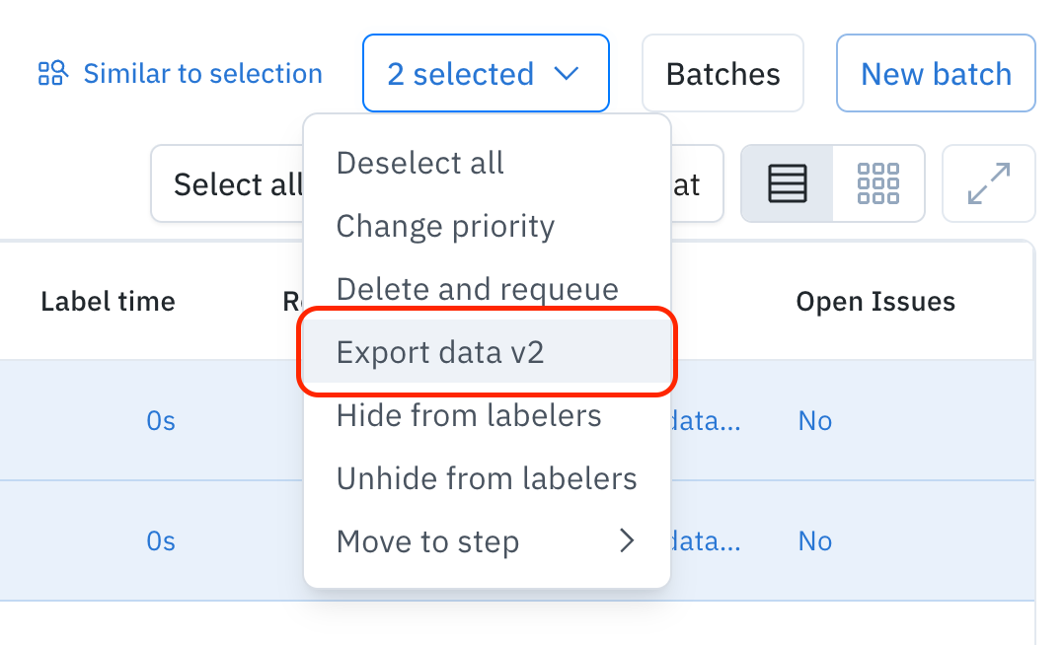Click Similar to selection link
The width and height of the screenshot is (1064, 645).
[202, 74]
